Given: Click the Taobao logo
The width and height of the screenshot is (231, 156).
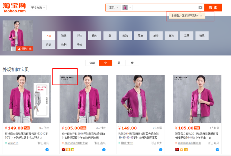Looking at the screenshot, I should (x=14, y=7).
